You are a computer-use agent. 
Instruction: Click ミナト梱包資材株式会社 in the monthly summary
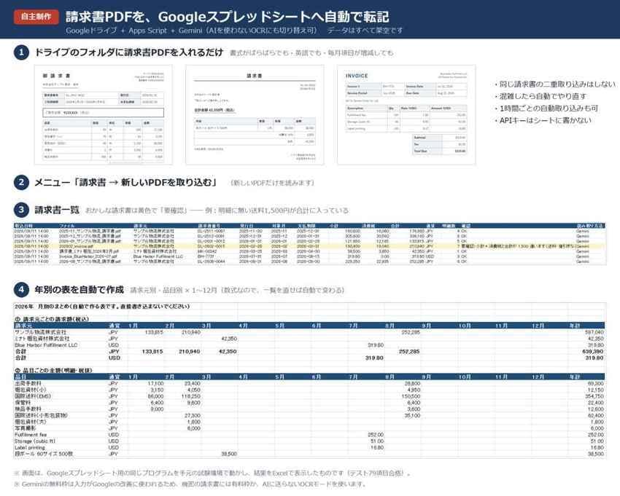tap(42, 339)
